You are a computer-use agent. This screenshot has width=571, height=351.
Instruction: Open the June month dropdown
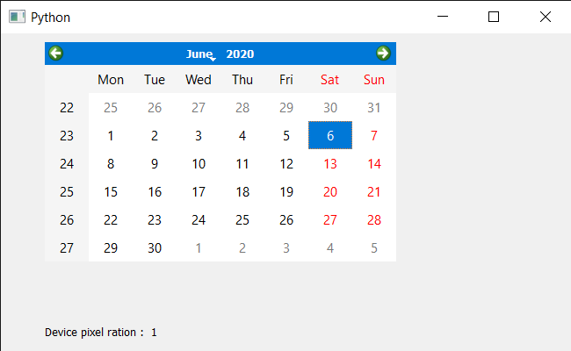click(201, 54)
